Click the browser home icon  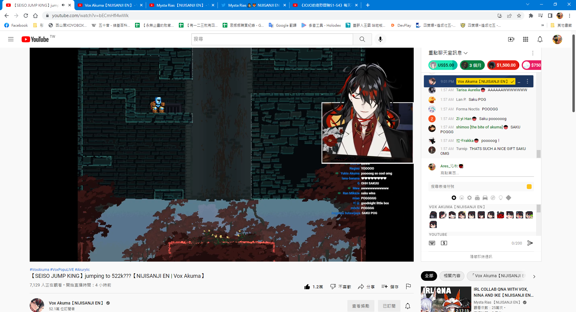click(35, 16)
